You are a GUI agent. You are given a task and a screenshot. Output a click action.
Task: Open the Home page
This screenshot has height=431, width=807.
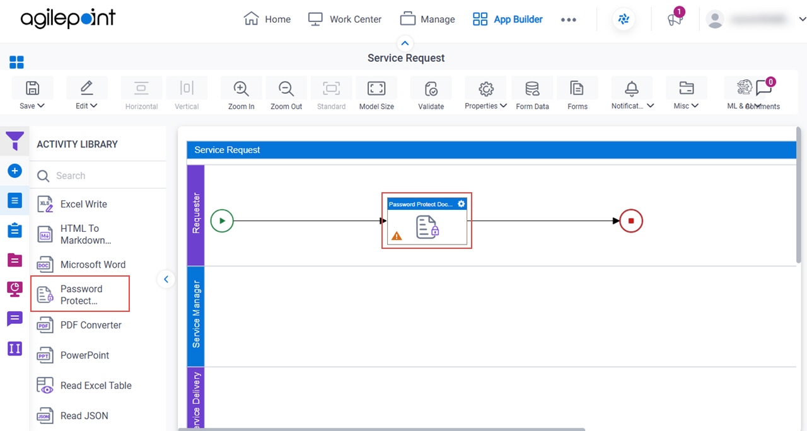pos(267,19)
